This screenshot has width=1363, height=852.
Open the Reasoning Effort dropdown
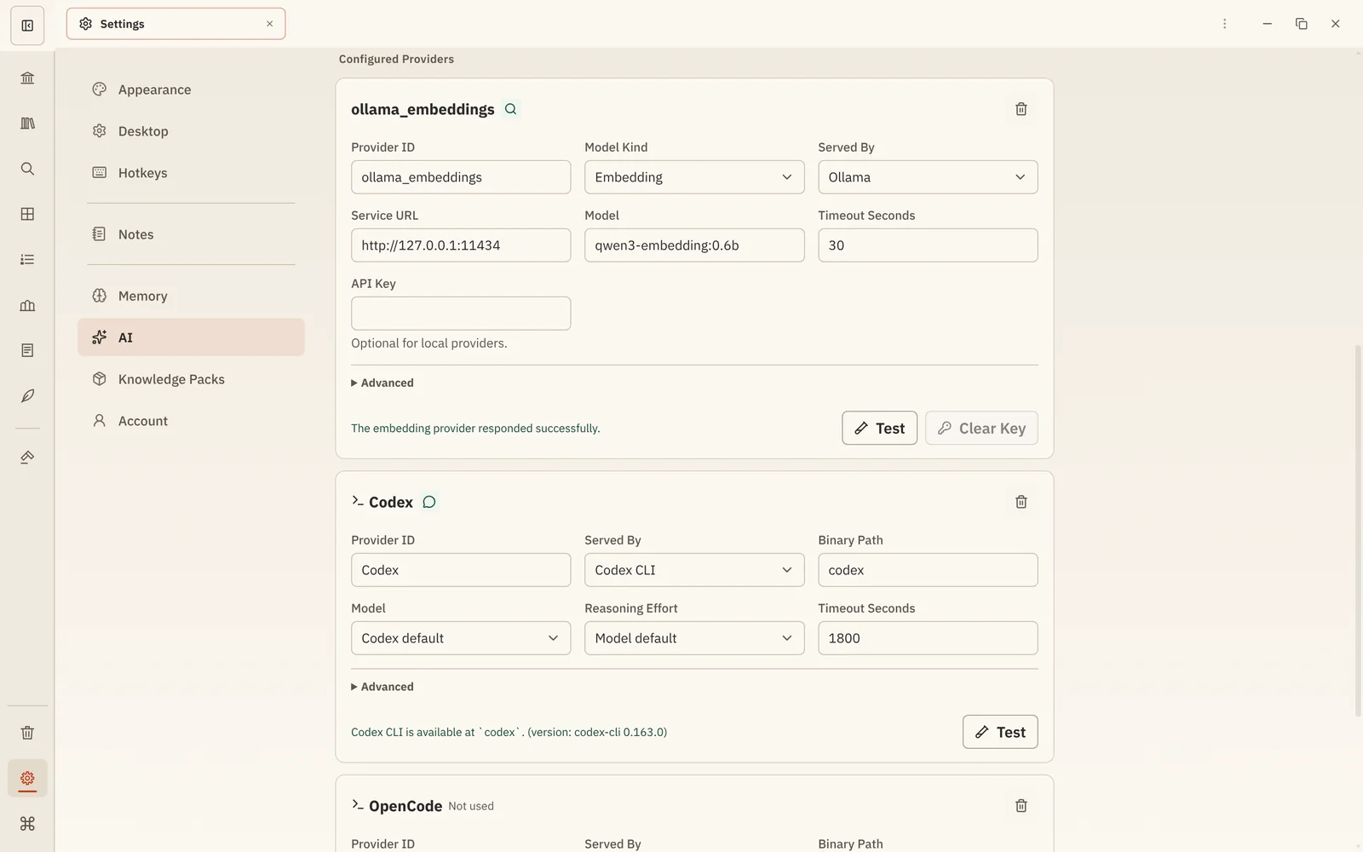point(694,638)
